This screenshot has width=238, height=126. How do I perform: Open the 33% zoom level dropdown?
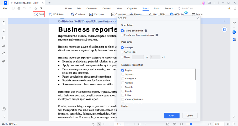click(x=219, y=124)
